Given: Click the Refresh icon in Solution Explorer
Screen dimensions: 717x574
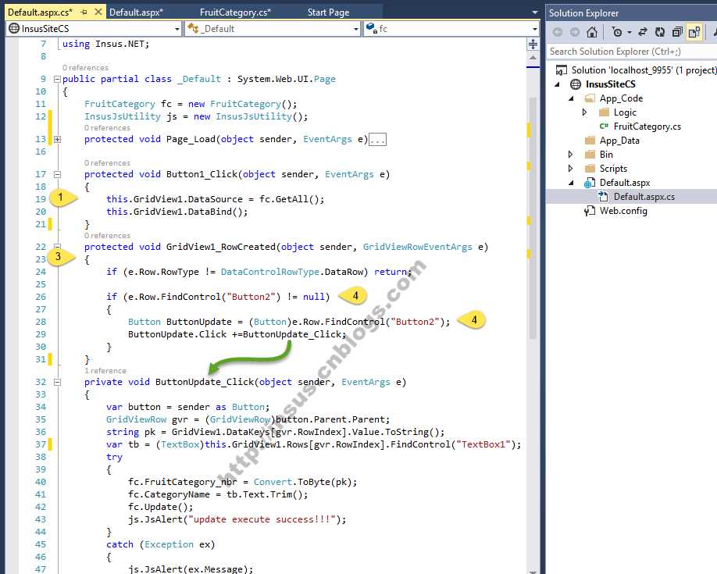Looking at the screenshot, I should click(x=659, y=32).
